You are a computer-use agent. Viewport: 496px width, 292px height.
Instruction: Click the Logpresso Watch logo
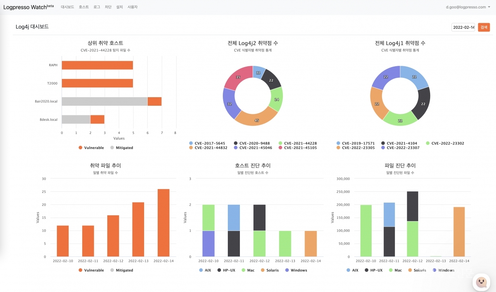click(x=28, y=7)
